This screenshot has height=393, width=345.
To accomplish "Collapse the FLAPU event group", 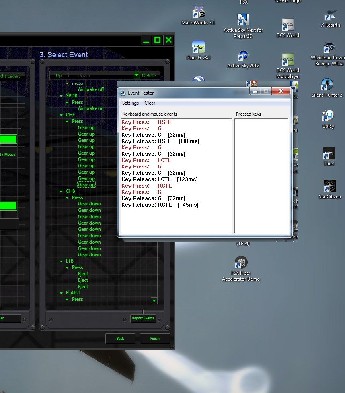I will point(61,293).
